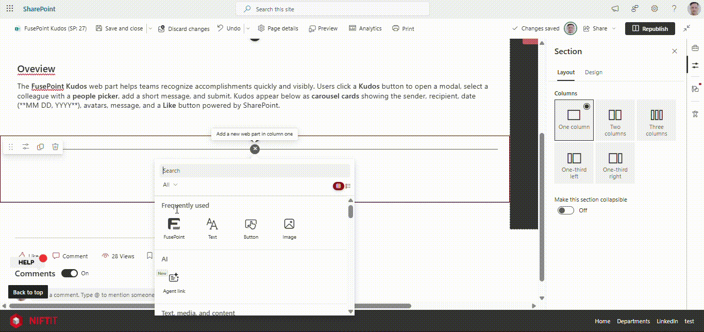Turn off the Comments toggle
The image size is (704, 332).
(70, 273)
